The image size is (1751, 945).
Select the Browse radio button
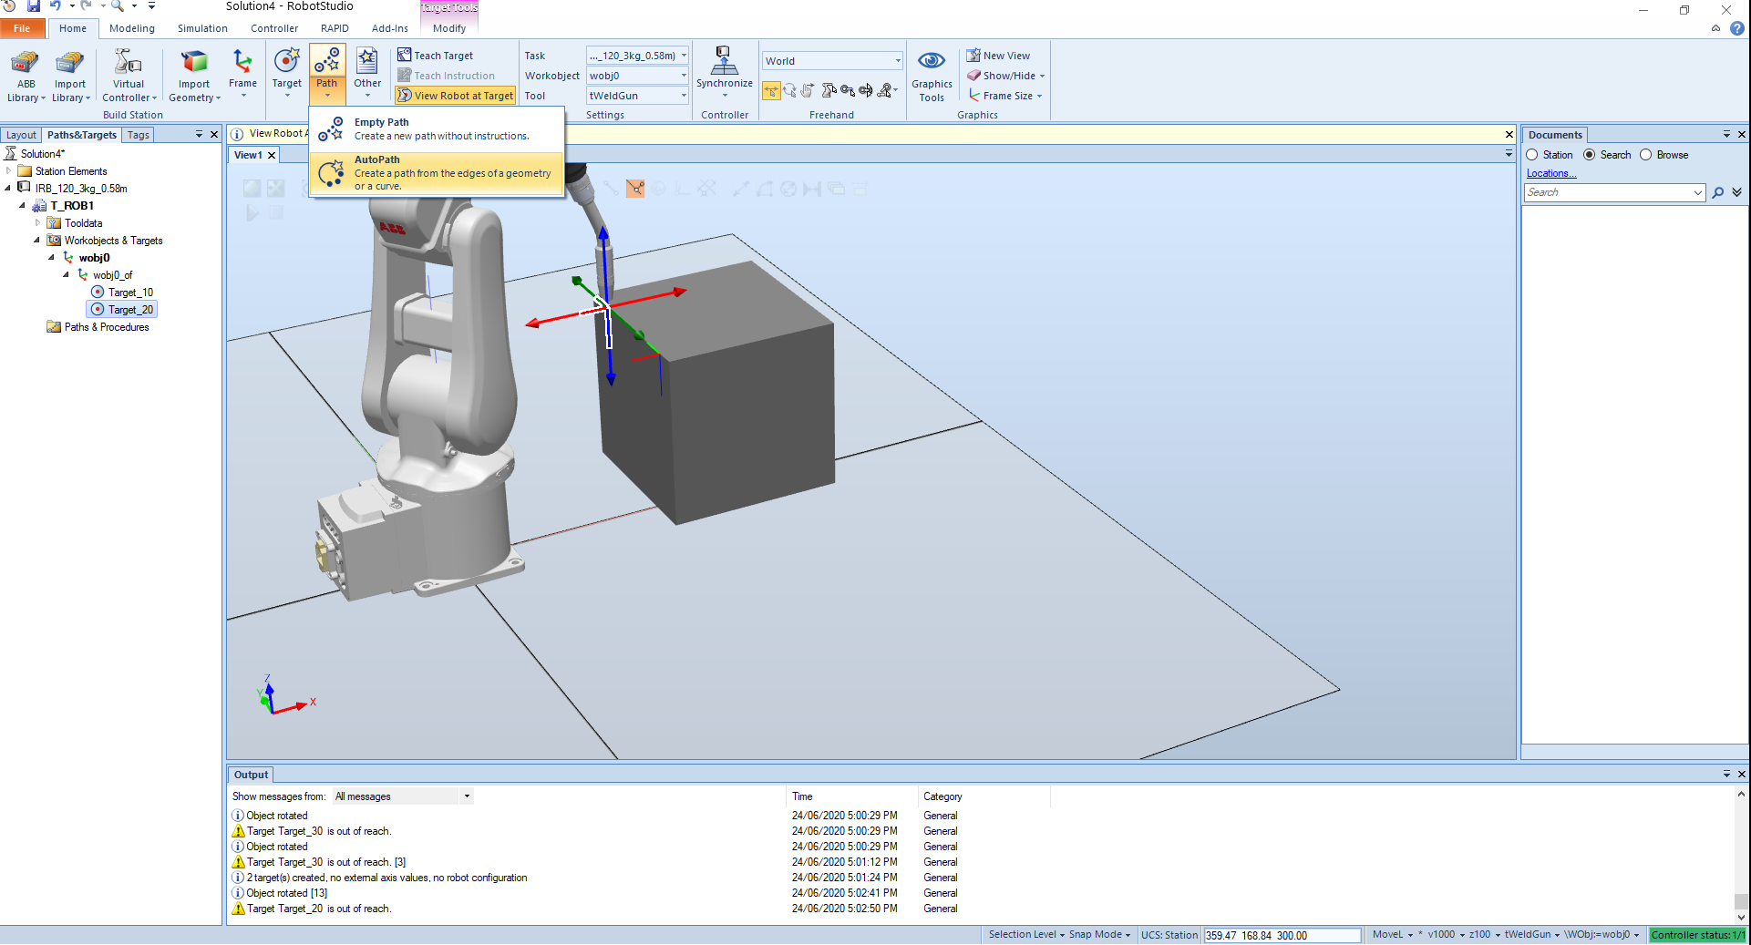point(1646,155)
